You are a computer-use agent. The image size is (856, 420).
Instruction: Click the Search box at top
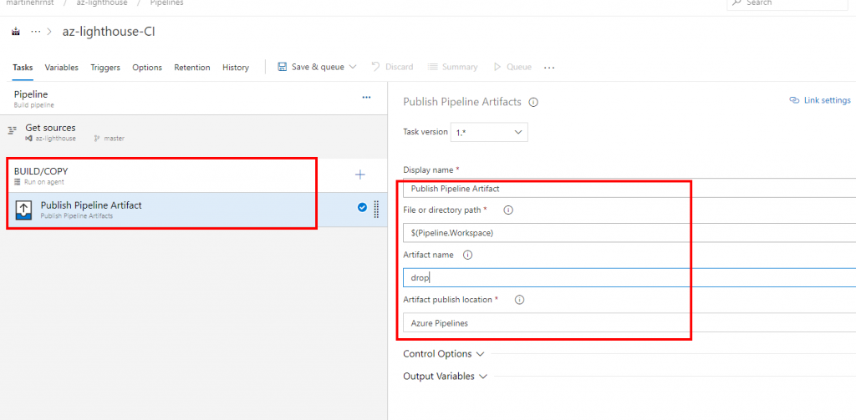pos(787,3)
